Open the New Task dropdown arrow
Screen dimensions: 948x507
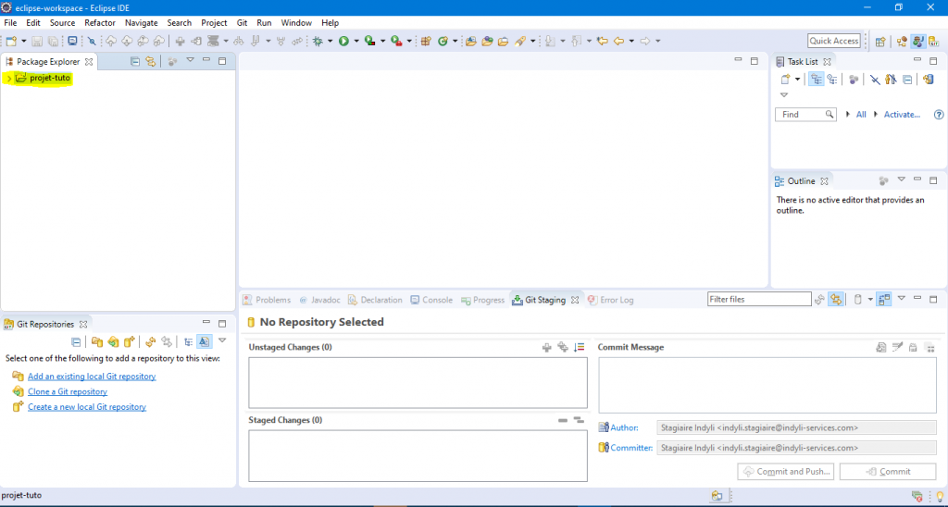click(797, 80)
